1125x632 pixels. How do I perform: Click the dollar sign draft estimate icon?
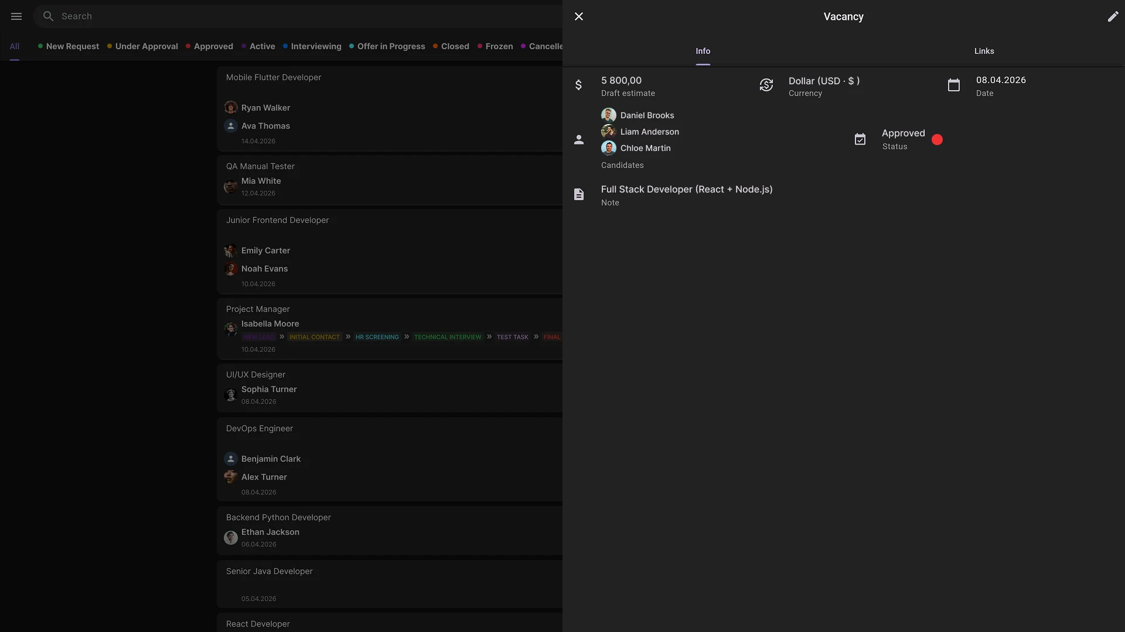pyautogui.click(x=579, y=85)
